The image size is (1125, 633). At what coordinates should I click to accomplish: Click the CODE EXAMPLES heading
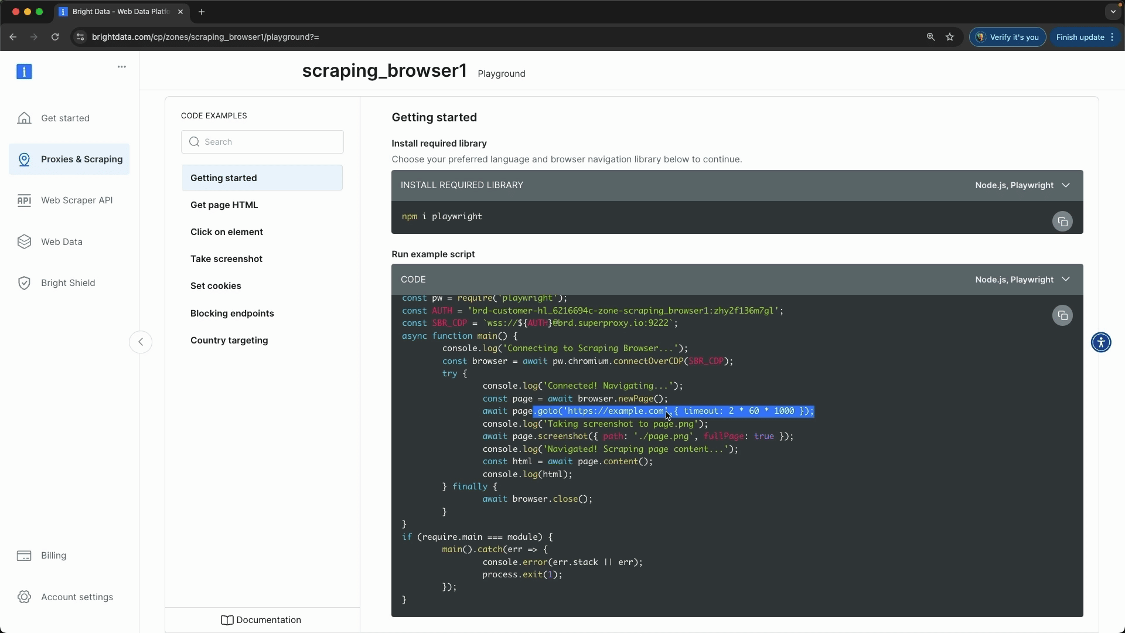pyautogui.click(x=214, y=116)
